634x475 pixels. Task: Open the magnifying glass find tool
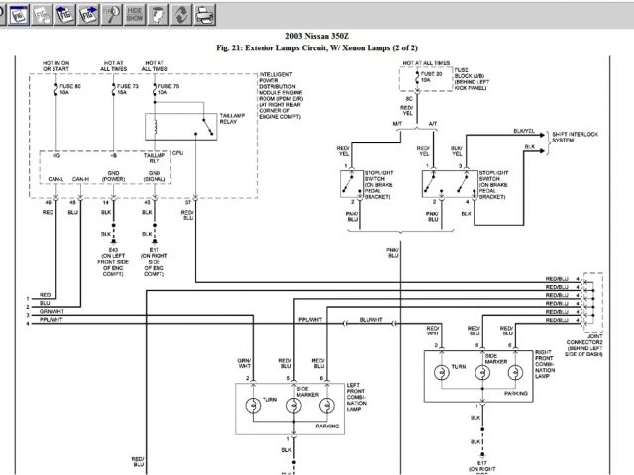pos(112,15)
